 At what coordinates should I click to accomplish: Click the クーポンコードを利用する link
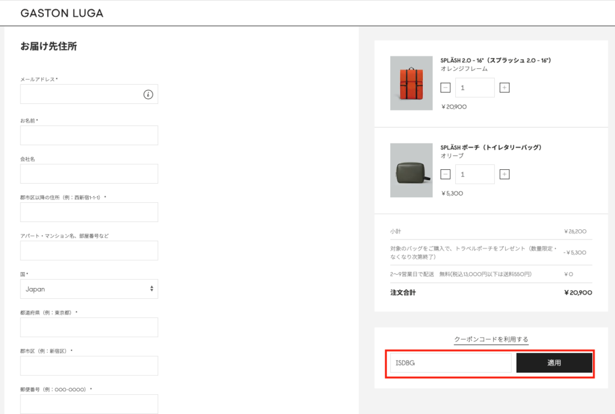click(x=491, y=340)
